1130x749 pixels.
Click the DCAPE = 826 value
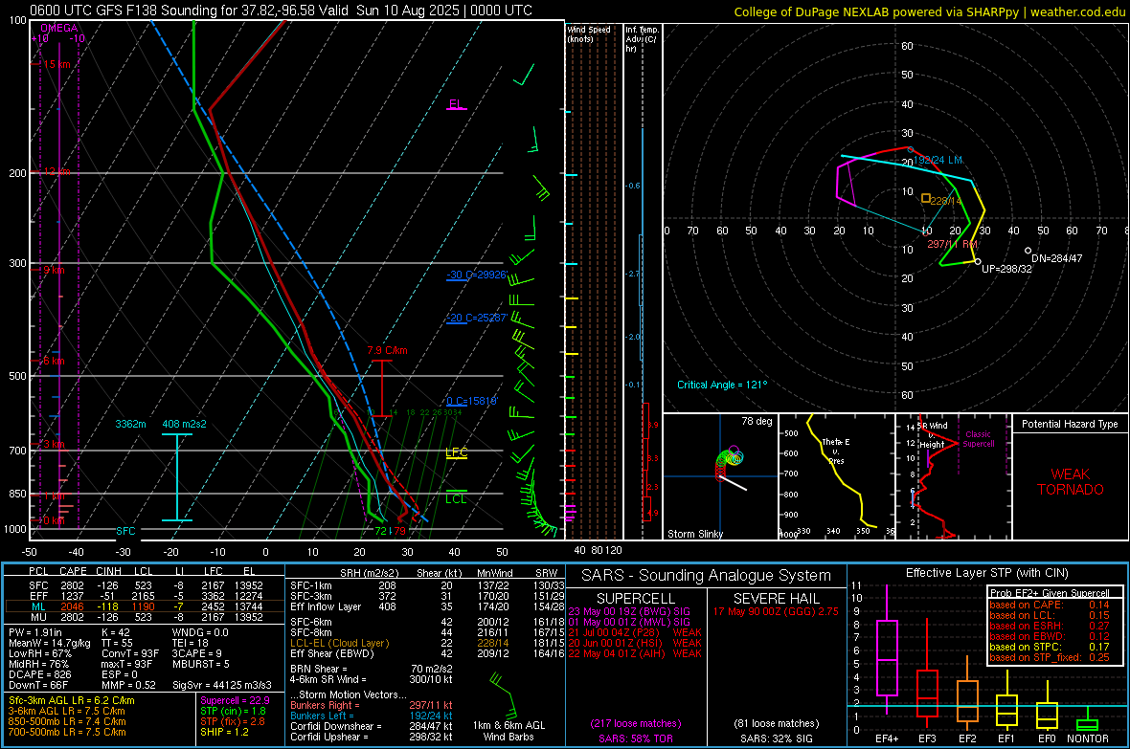tap(40, 674)
